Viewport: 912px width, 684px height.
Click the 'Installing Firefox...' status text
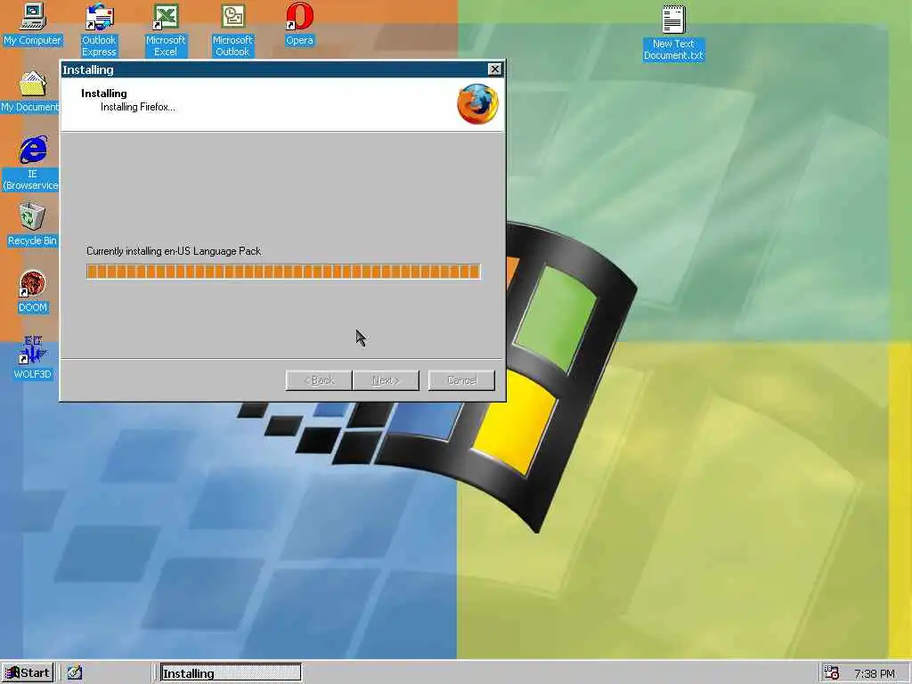pyautogui.click(x=138, y=107)
